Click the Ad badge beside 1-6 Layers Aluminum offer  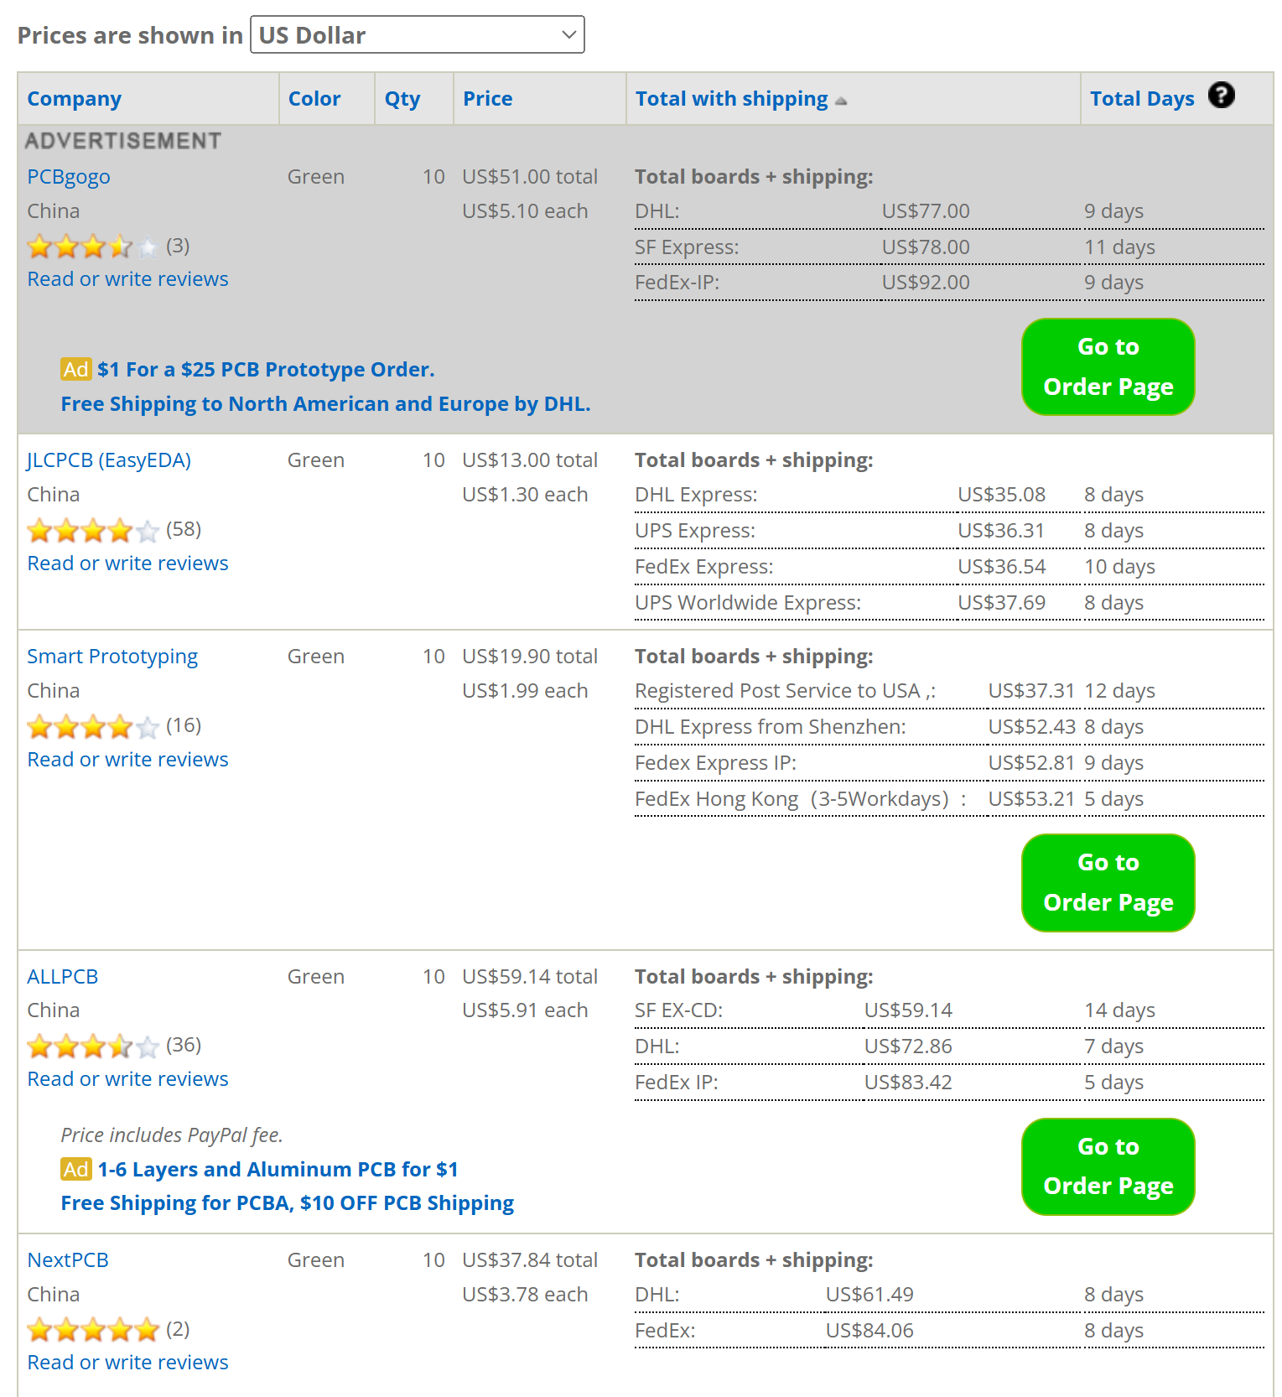click(x=75, y=1169)
